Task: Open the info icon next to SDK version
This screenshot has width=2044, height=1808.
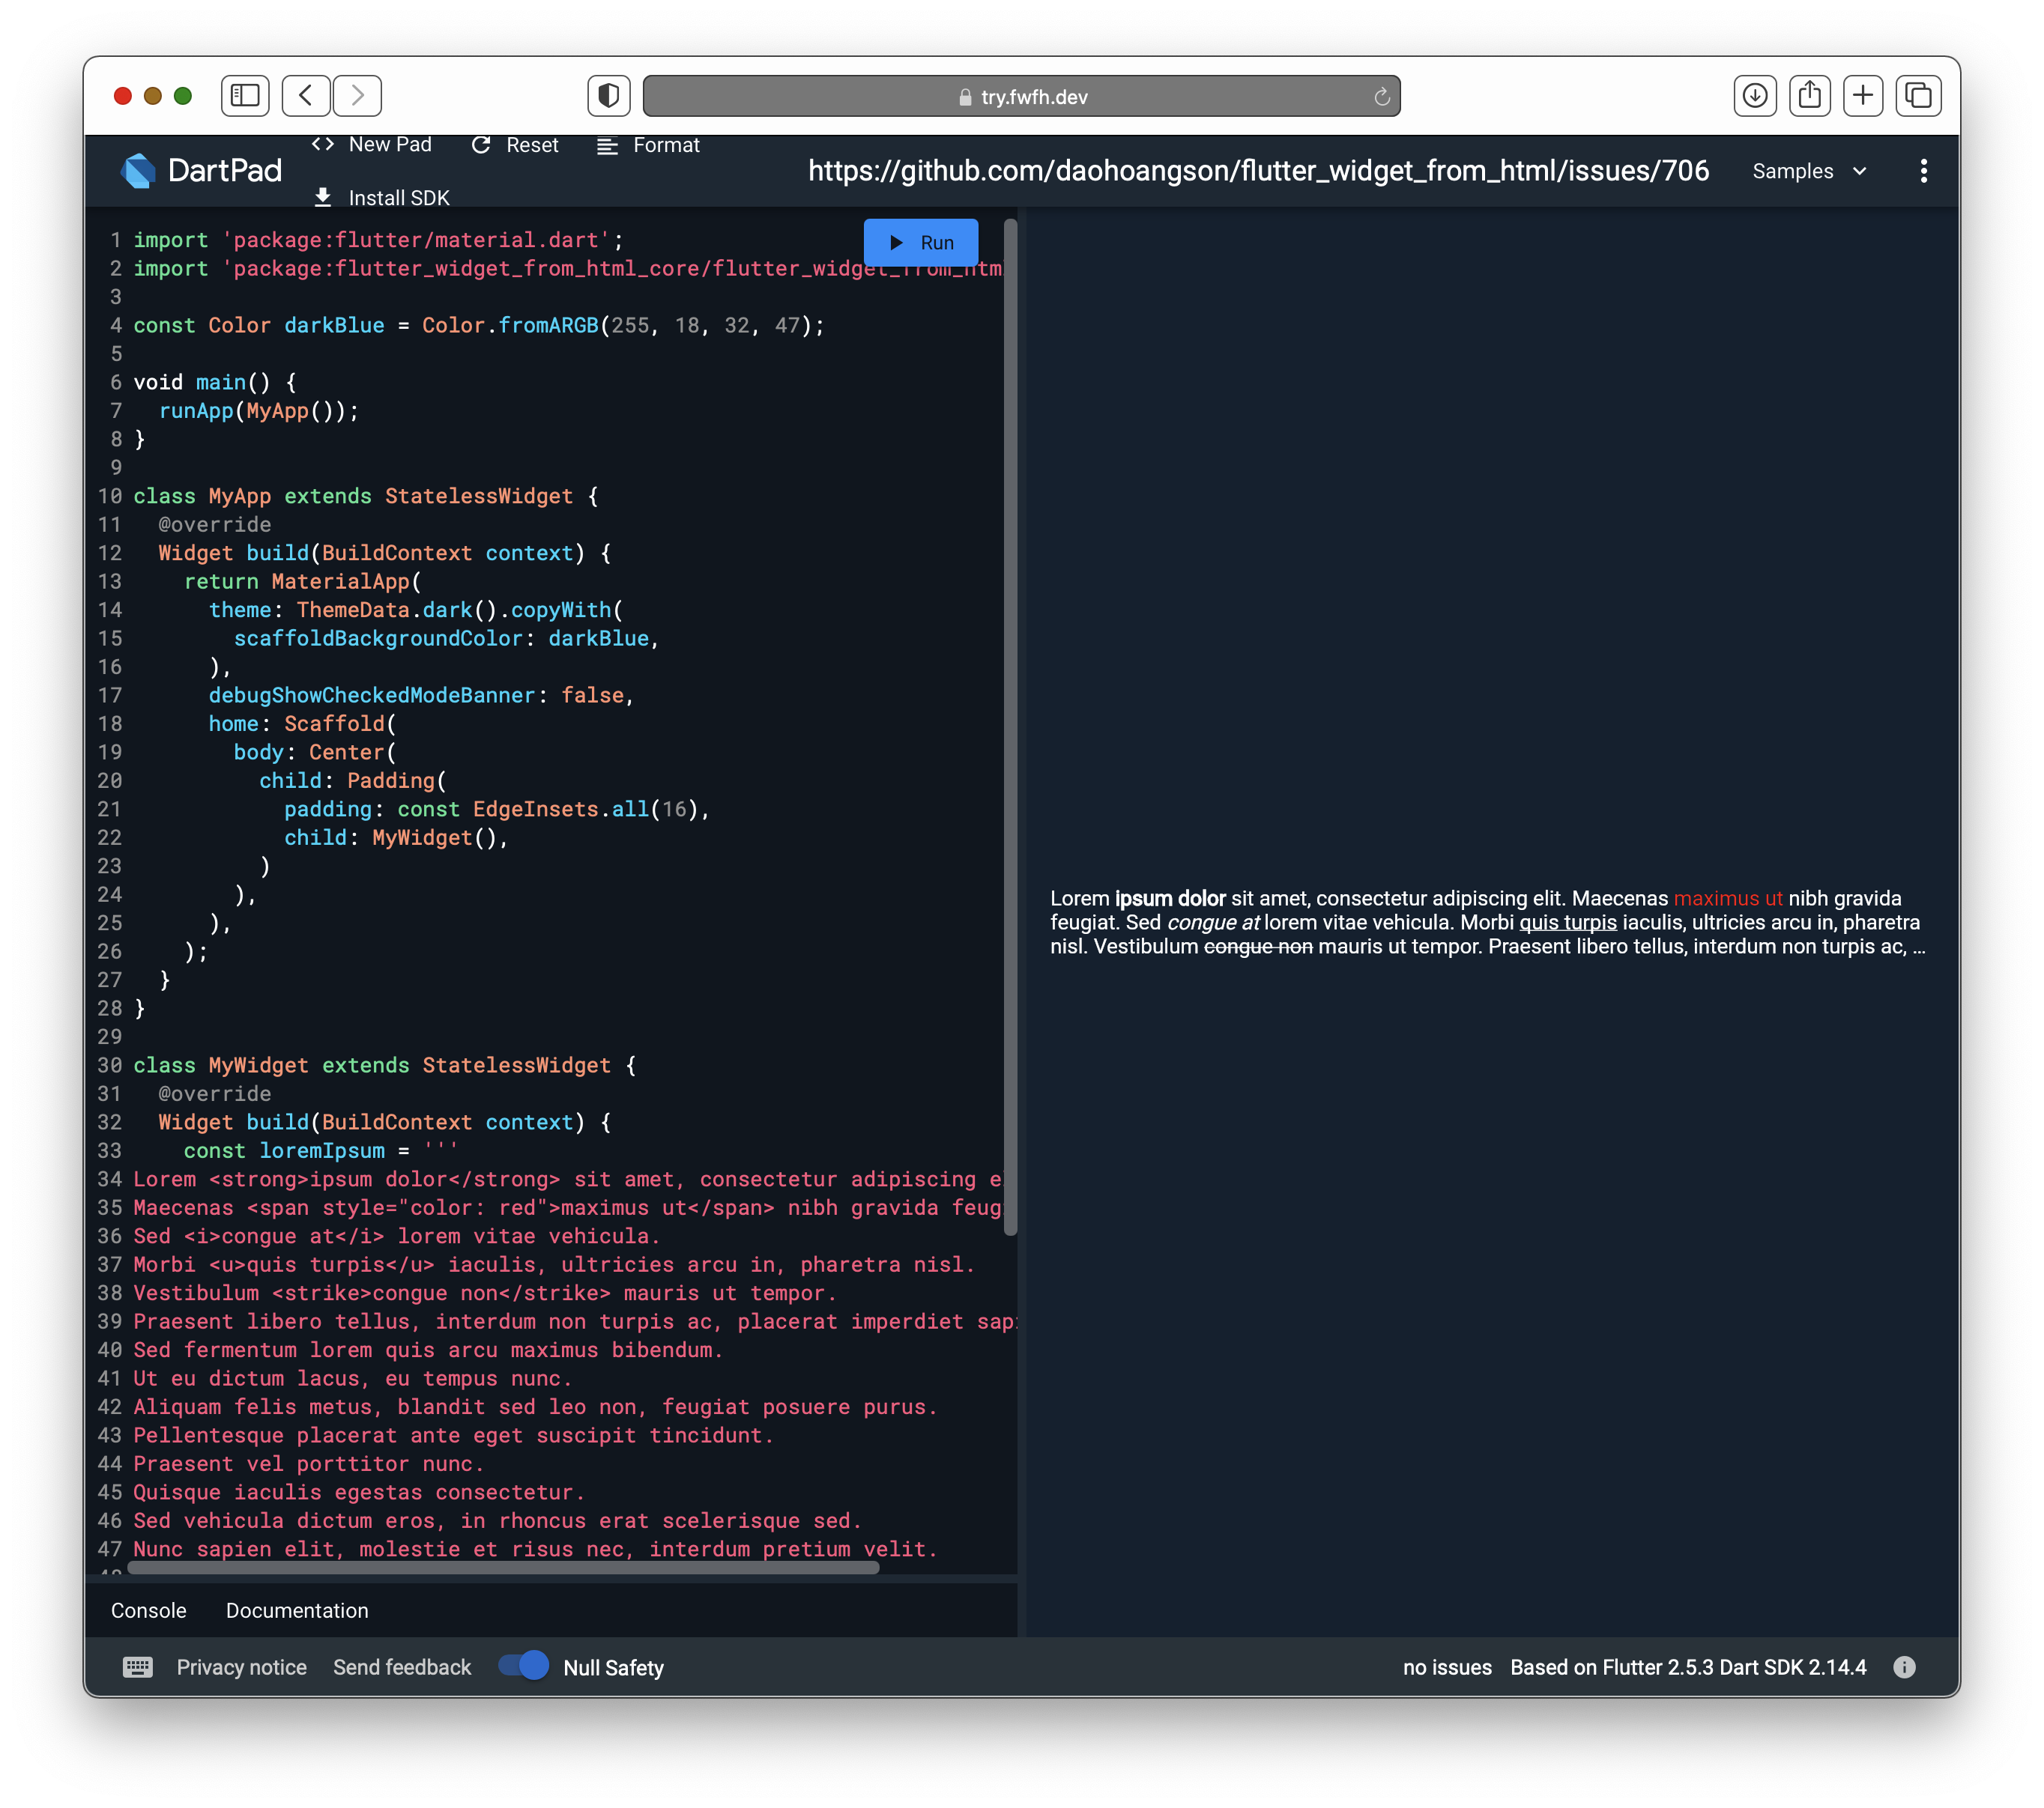Action: coord(1904,1667)
